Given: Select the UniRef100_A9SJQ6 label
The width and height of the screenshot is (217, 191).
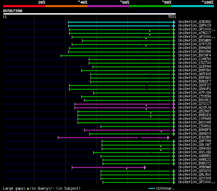Looking at the screenshot, I should tap(195, 152).
